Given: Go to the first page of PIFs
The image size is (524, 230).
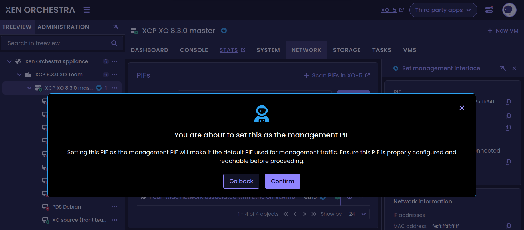Looking at the screenshot, I should click(x=286, y=214).
